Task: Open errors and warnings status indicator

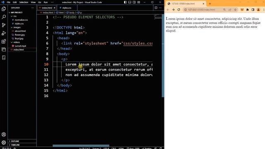Action: pyautogui.click(x=7, y=148)
